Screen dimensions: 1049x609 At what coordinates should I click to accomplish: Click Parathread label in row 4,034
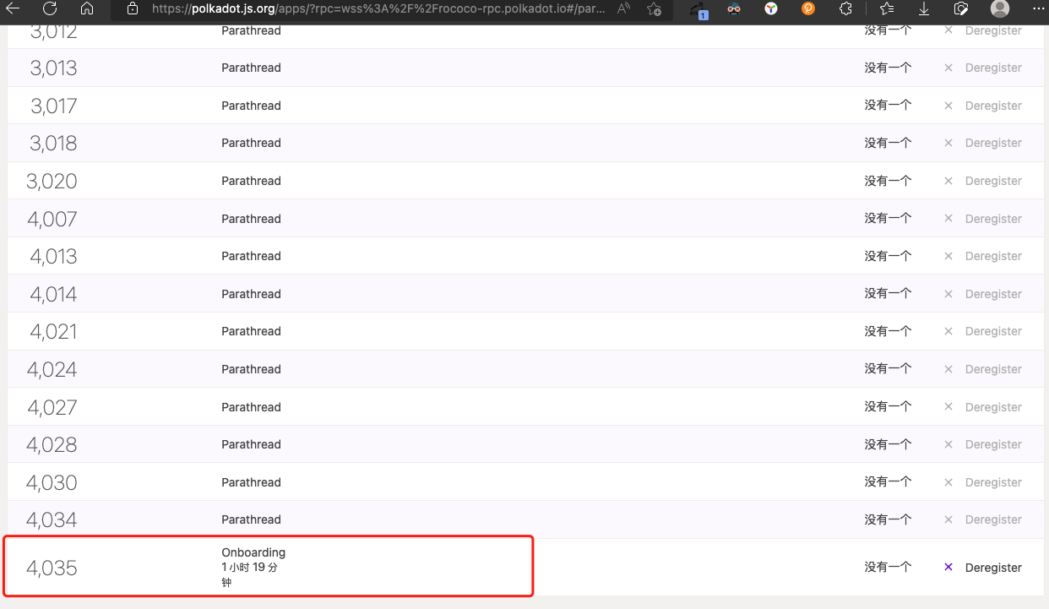pyautogui.click(x=251, y=519)
